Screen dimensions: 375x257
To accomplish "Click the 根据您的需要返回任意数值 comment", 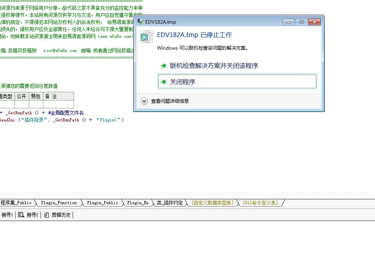I will [29, 86].
